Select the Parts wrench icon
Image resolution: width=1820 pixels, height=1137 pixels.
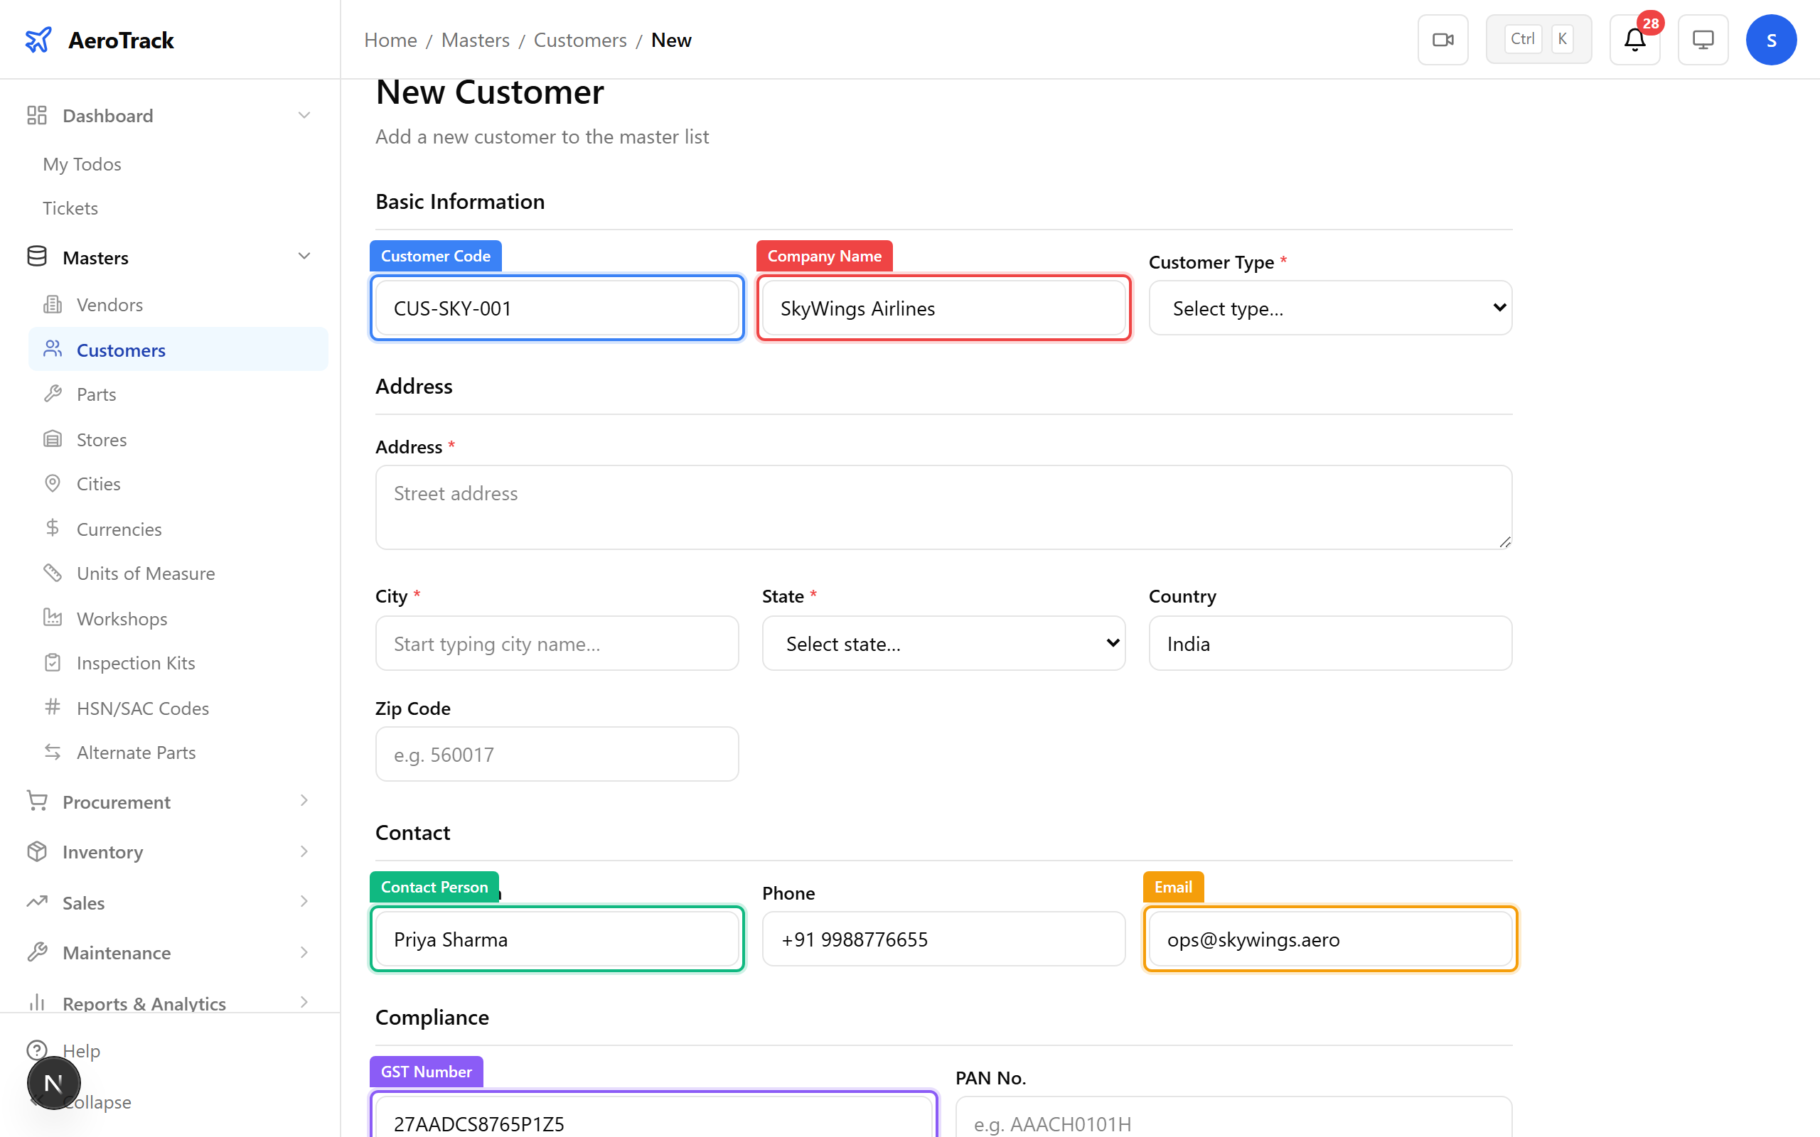coord(52,393)
